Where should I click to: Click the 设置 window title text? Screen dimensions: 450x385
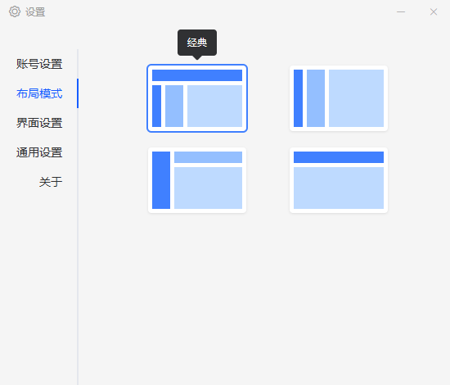(35, 12)
